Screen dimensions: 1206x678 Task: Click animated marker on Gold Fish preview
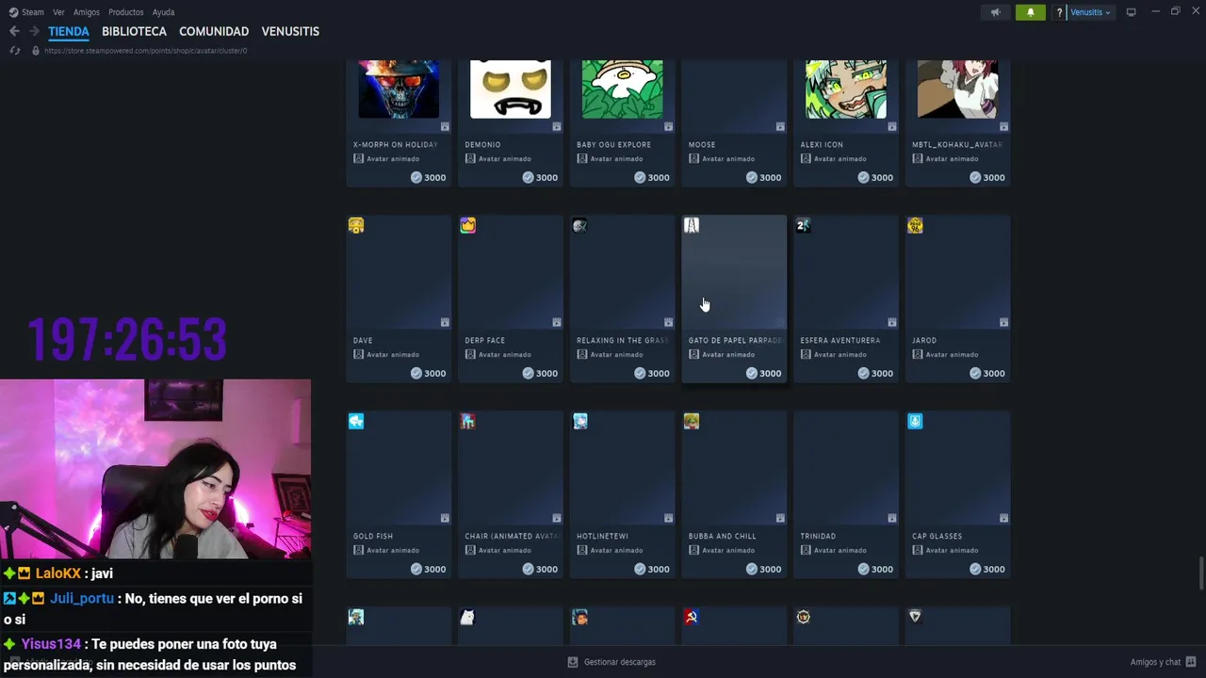(445, 518)
